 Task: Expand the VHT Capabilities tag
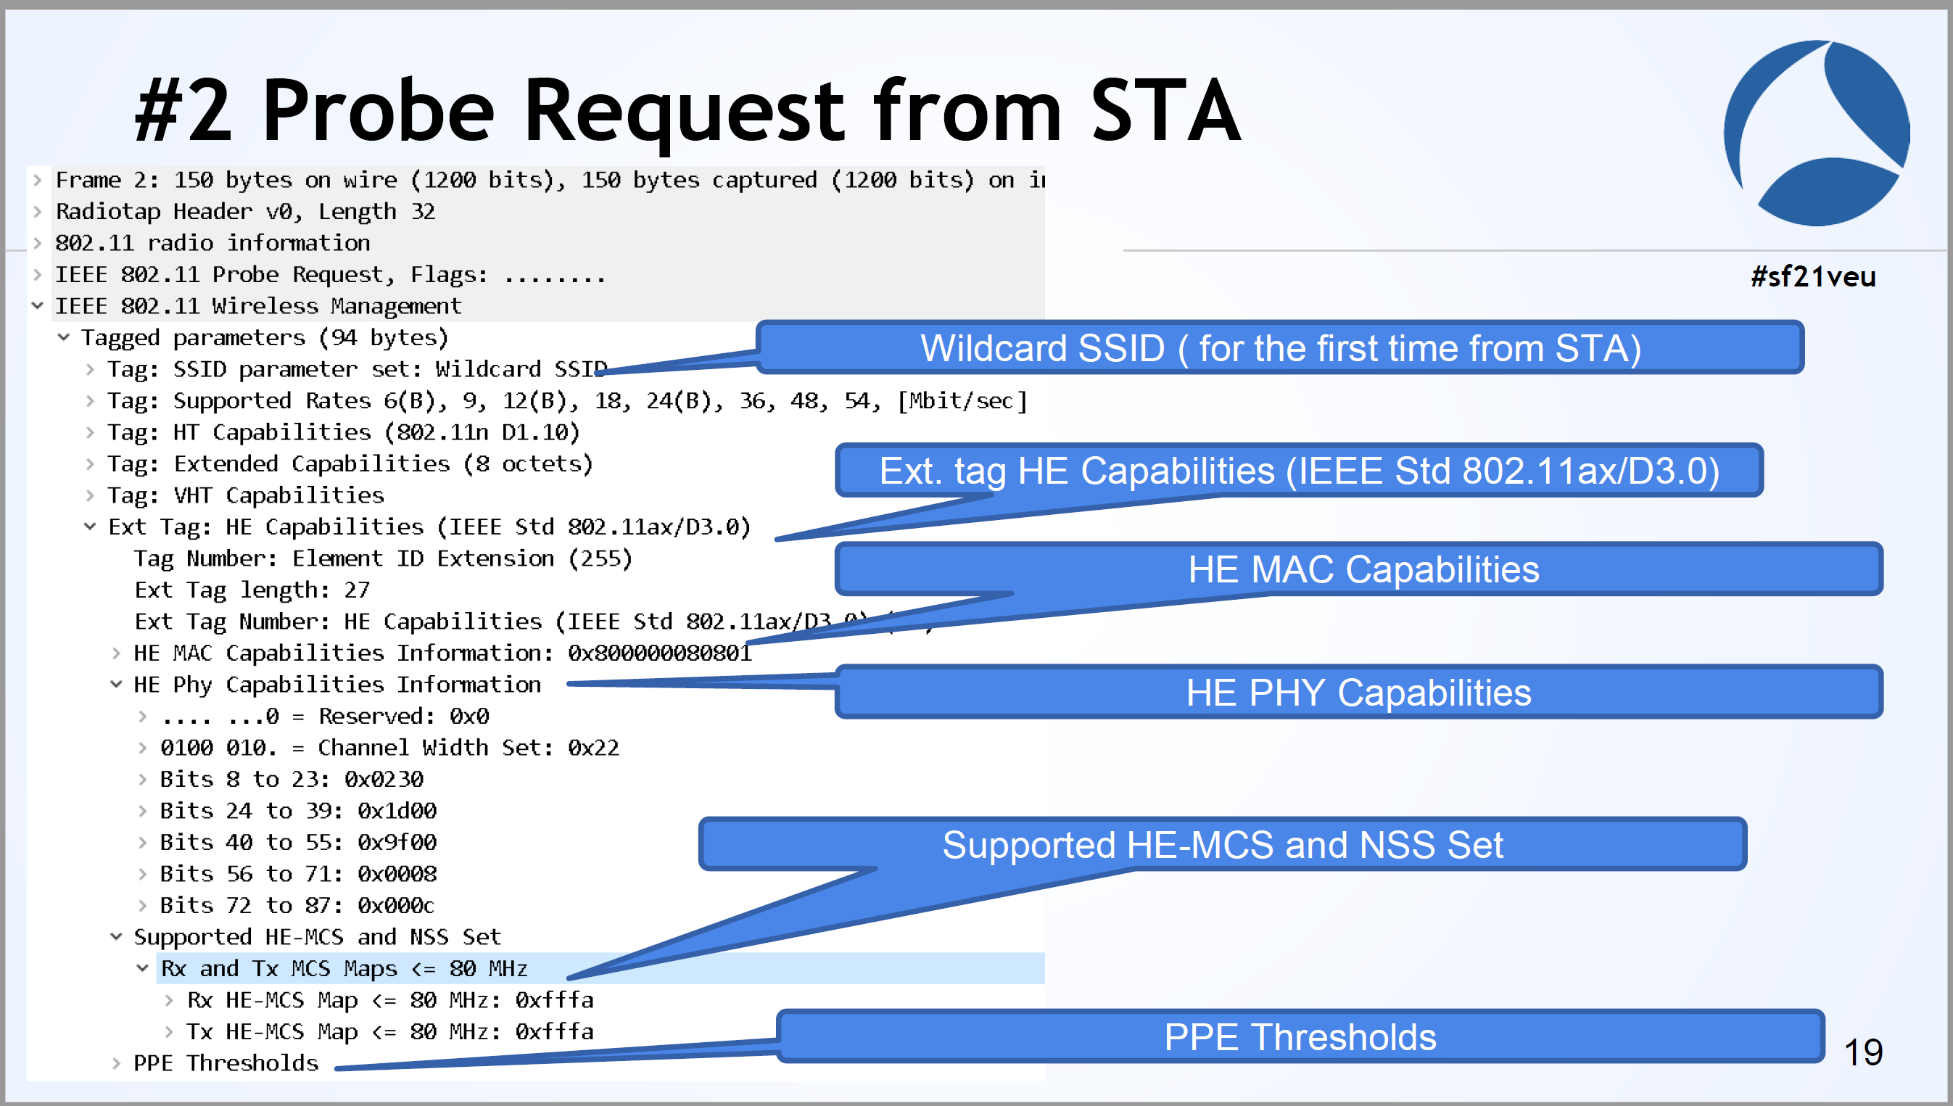(x=90, y=495)
